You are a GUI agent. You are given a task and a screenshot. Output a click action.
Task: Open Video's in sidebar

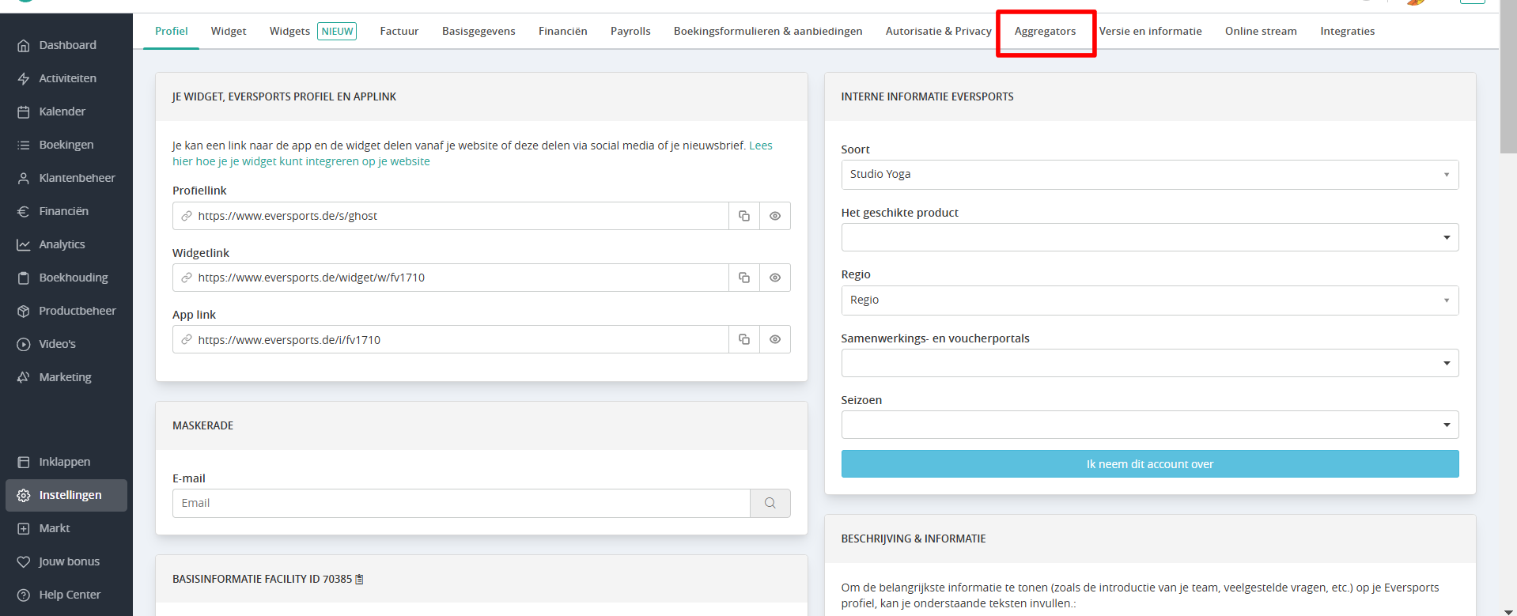tap(66, 344)
